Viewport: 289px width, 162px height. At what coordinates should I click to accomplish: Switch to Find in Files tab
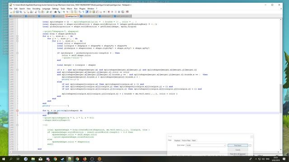[x=186, y=140]
